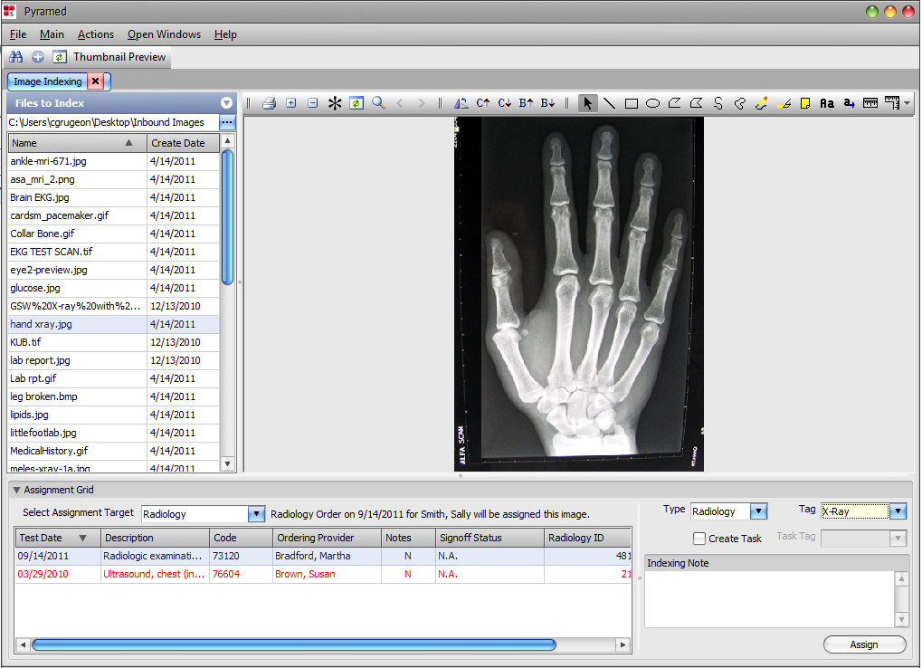922x668 pixels.
Task: Open the File menu
Action: 17,34
